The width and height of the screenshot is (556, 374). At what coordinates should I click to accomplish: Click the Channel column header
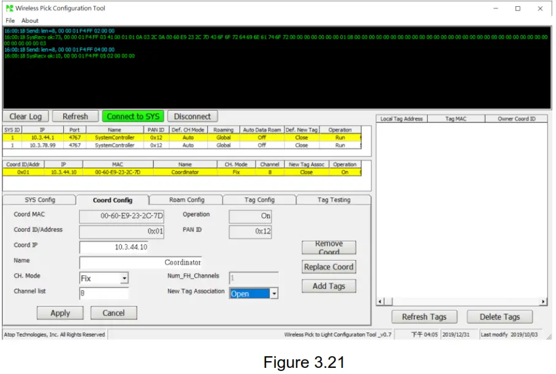[270, 164]
